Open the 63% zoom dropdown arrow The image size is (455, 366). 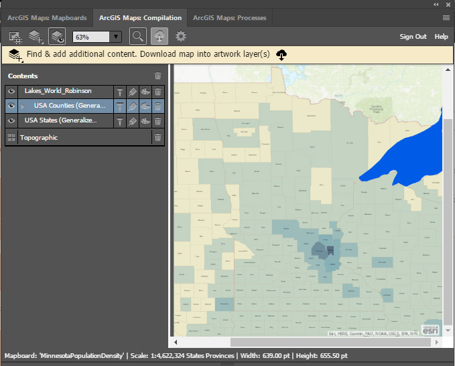115,37
